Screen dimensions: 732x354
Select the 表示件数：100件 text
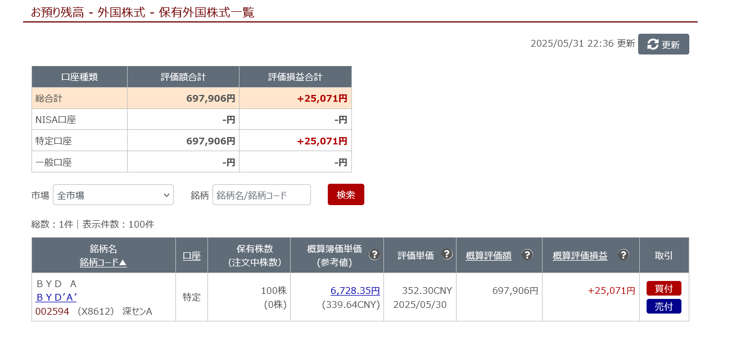118,224
